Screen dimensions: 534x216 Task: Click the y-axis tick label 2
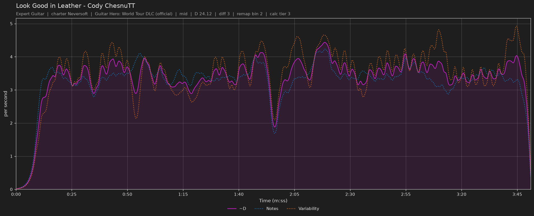[x=11, y=123]
